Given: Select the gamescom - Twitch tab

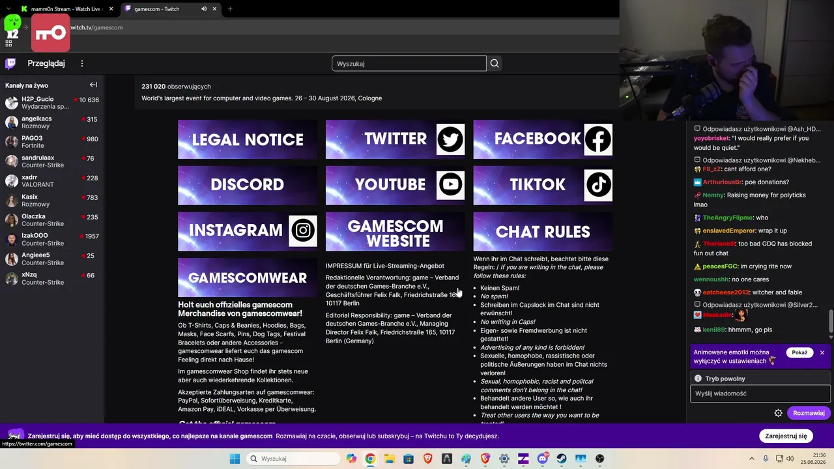Looking at the screenshot, I should [171, 9].
